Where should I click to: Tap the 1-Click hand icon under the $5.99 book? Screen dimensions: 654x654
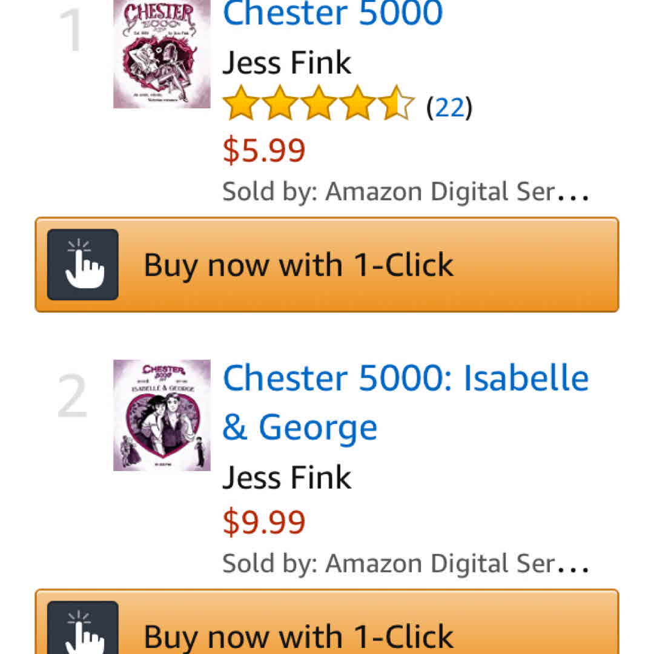point(83,265)
